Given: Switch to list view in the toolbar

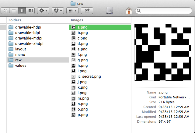Looking at the screenshot, I should pyautogui.click(x=14, y=11).
